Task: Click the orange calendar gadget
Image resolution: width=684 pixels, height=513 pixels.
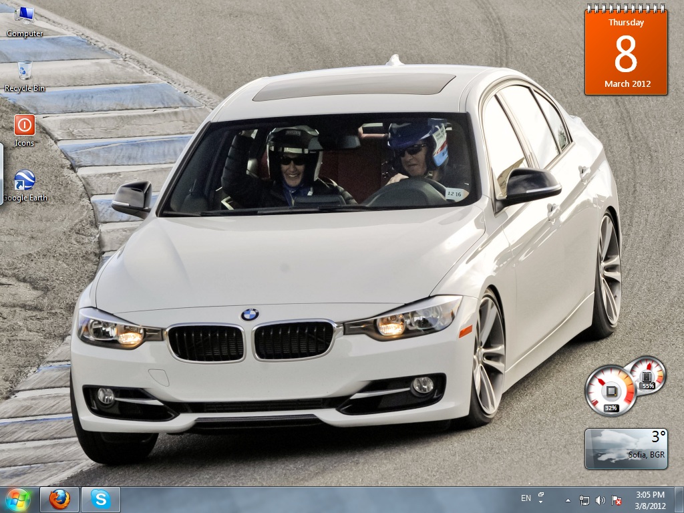Action: [x=626, y=49]
